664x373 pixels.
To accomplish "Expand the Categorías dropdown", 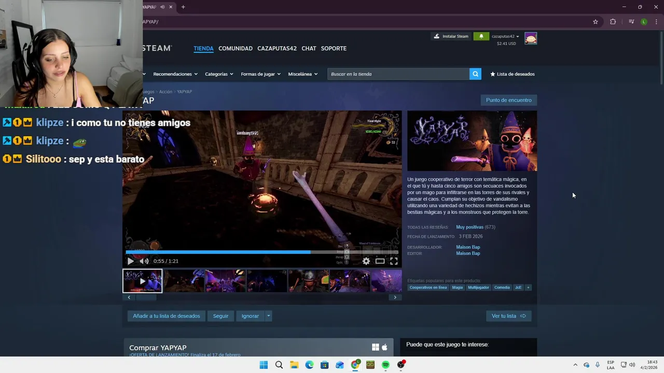I will point(219,74).
